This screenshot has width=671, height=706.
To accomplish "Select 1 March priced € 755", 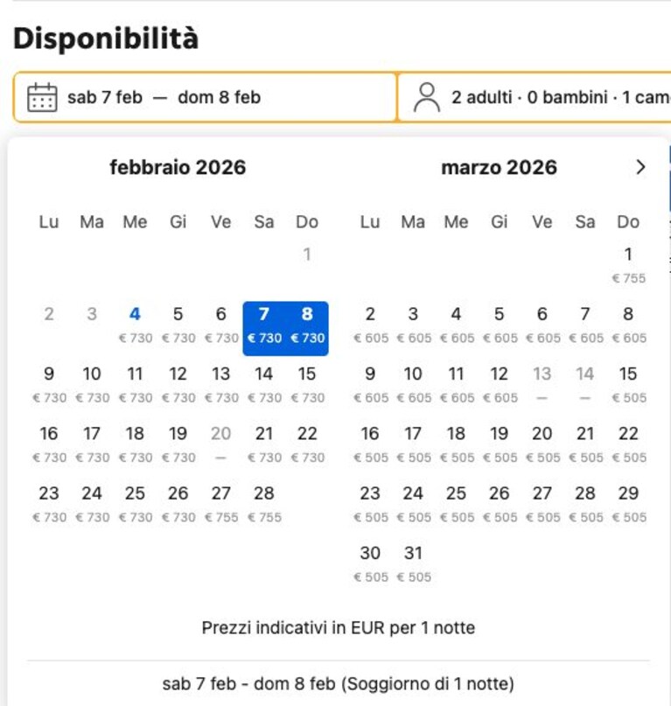I will [628, 266].
